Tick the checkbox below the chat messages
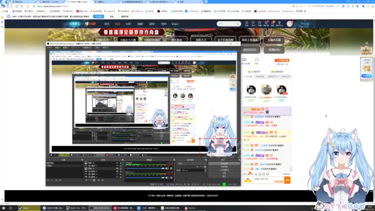Viewport: 375px width, 211px height. click(282, 174)
